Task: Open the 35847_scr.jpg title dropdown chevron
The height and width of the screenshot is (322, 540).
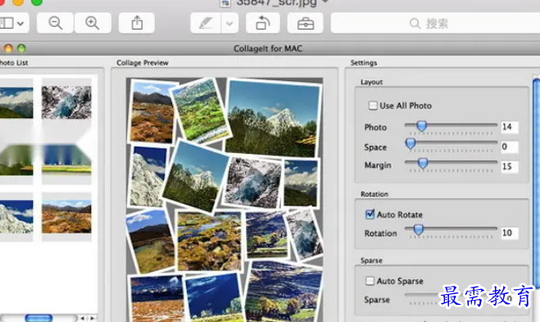Action: (x=325, y=2)
